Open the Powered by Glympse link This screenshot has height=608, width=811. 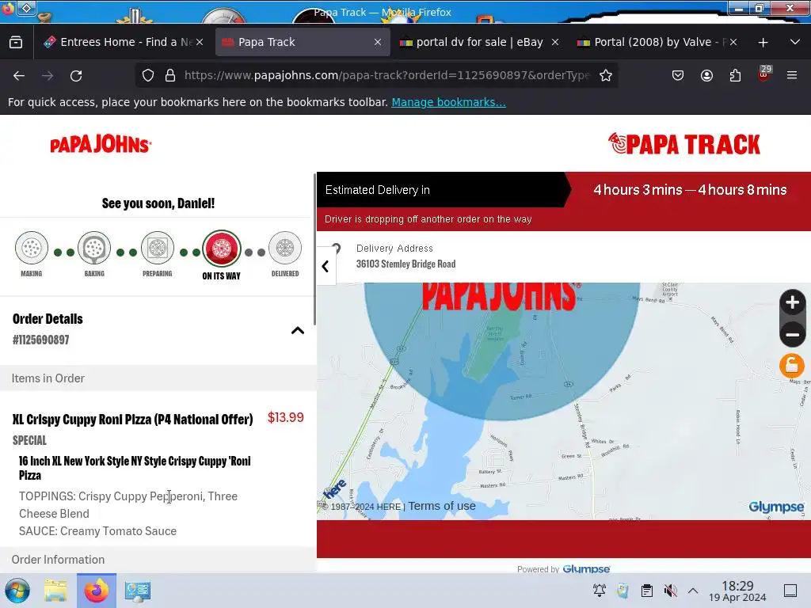point(586,568)
